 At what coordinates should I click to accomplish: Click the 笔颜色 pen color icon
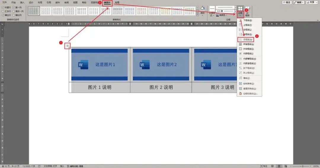tap(217, 15)
